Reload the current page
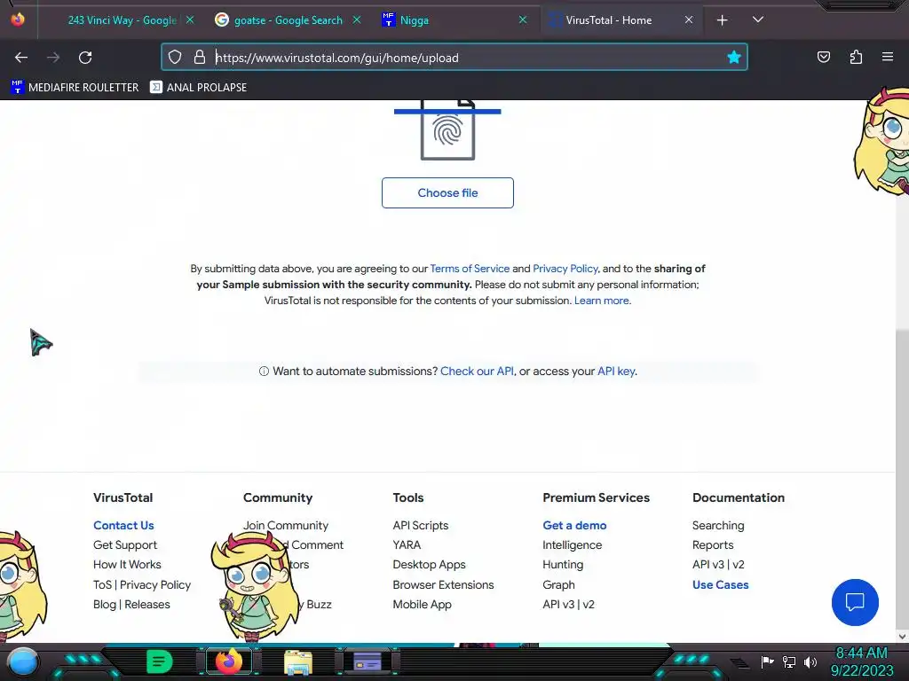 click(85, 58)
